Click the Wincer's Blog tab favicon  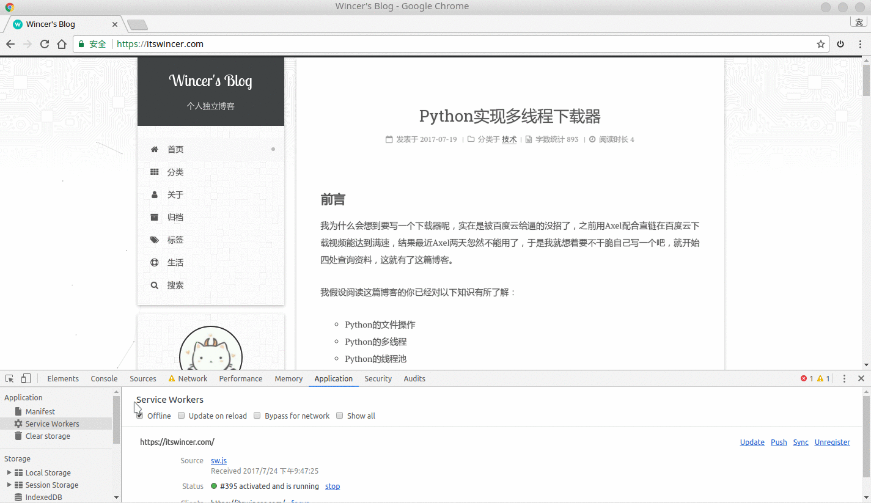point(18,24)
